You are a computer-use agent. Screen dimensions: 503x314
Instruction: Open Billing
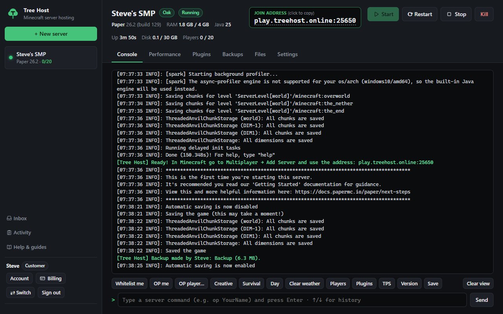[51, 278]
